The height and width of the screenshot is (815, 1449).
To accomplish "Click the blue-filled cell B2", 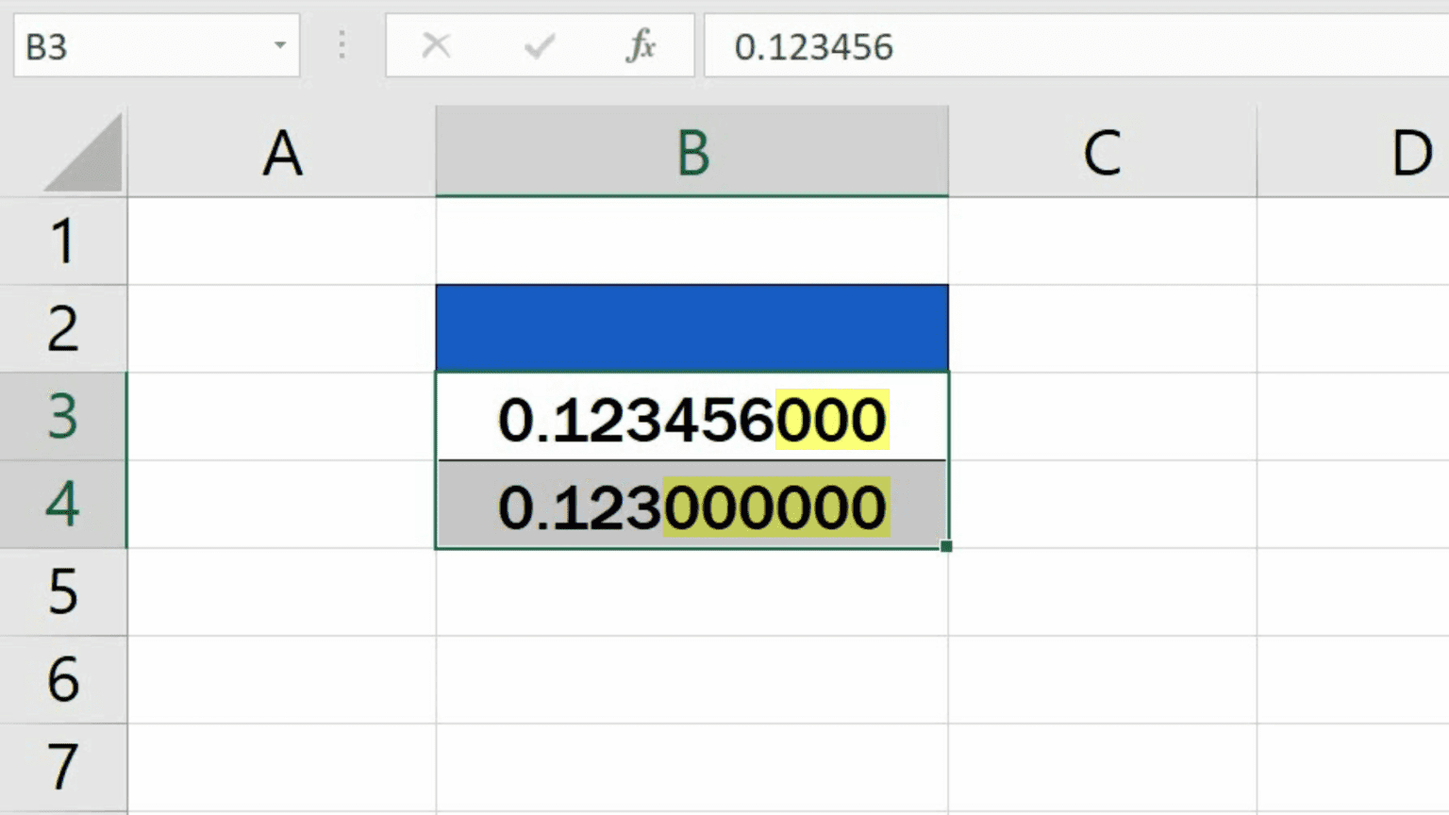I will coord(691,328).
